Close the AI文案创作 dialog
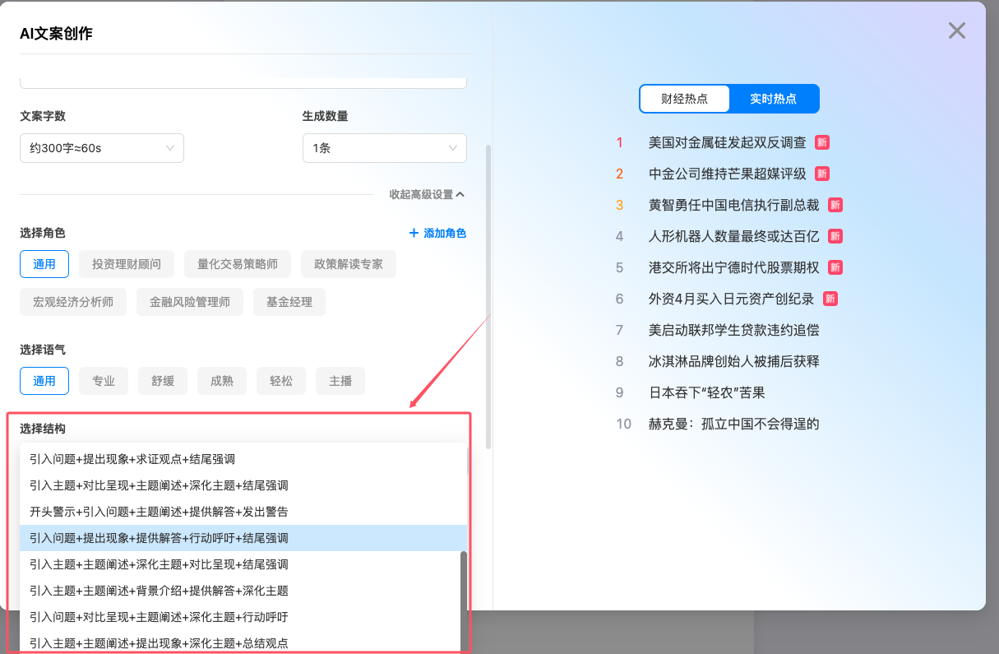The height and width of the screenshot is (654, 999). [956, 31]
